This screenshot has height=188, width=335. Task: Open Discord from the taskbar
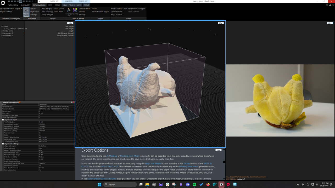click(x=188, y=185)
